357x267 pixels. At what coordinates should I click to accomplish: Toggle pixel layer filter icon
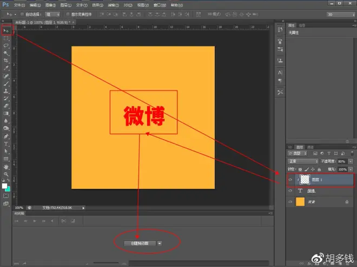pyautogui.click(x=315, y=154)
